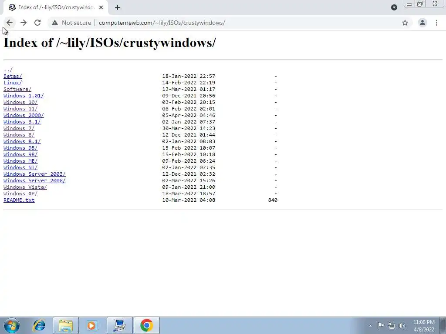
Task: Open the Windows 95/ folder link
Action: coord(20,148)
